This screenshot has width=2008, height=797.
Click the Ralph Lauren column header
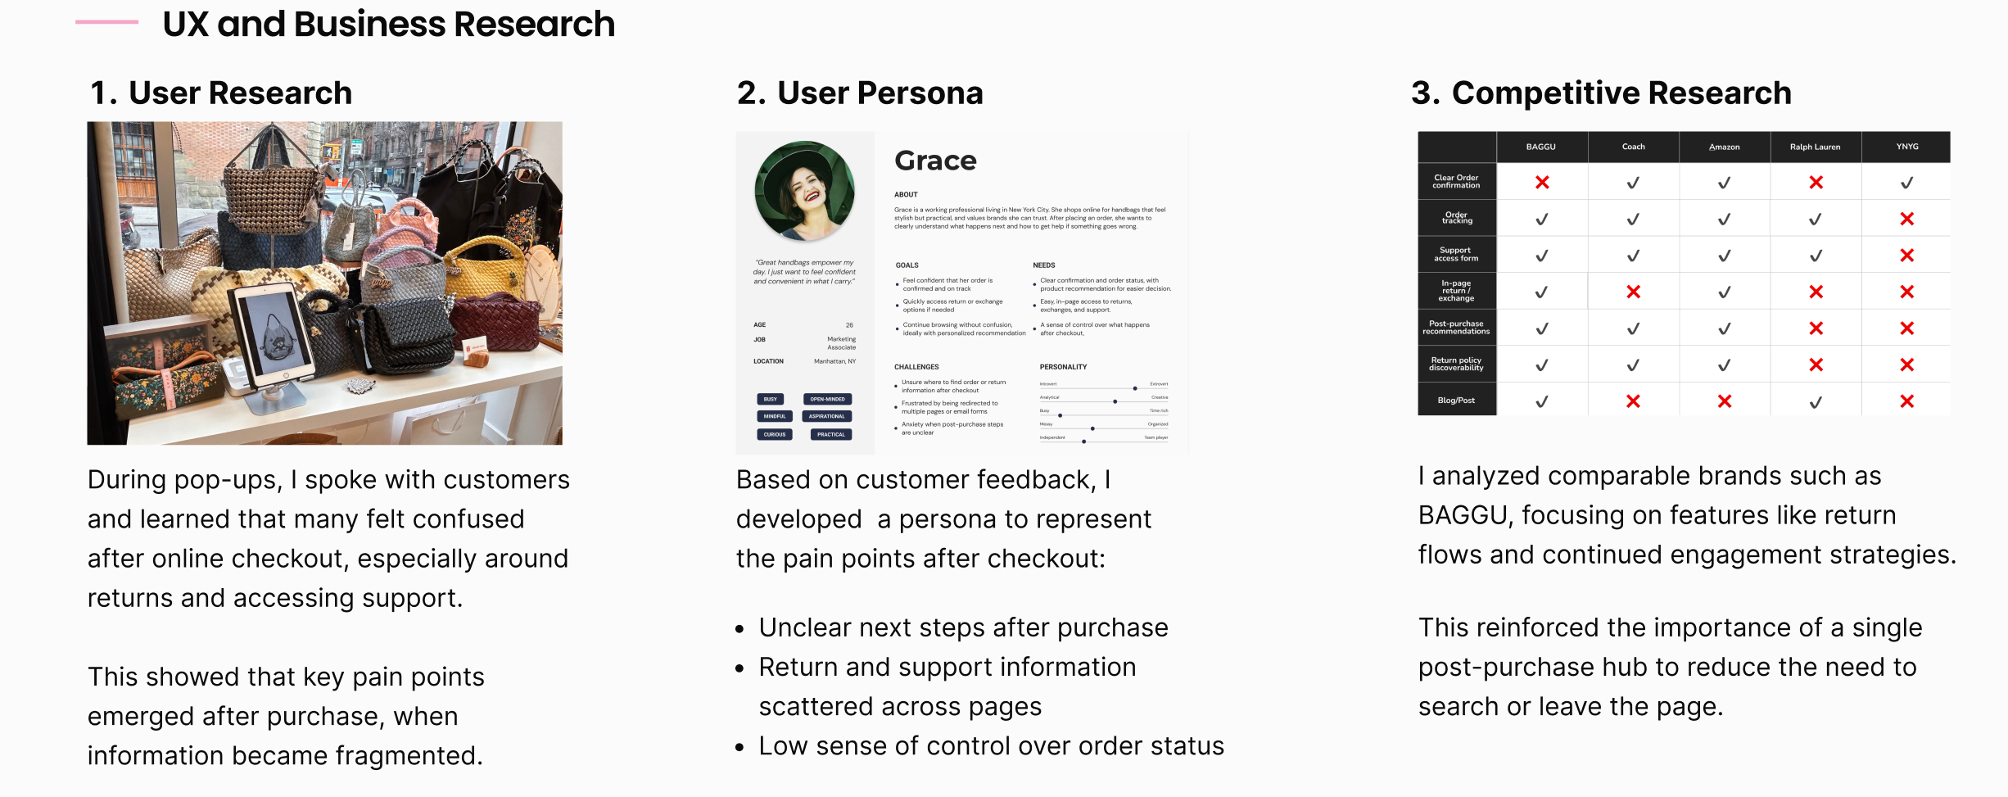coord(1815,147)
